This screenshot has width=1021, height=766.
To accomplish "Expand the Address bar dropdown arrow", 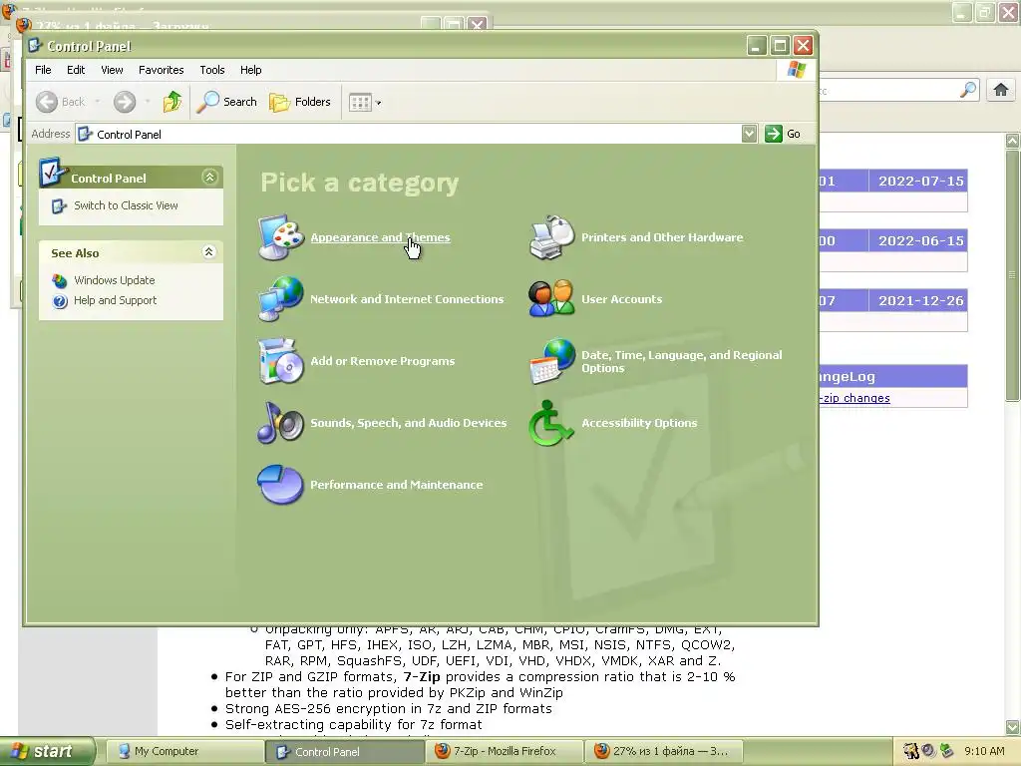I will click(x=750, y=134).
